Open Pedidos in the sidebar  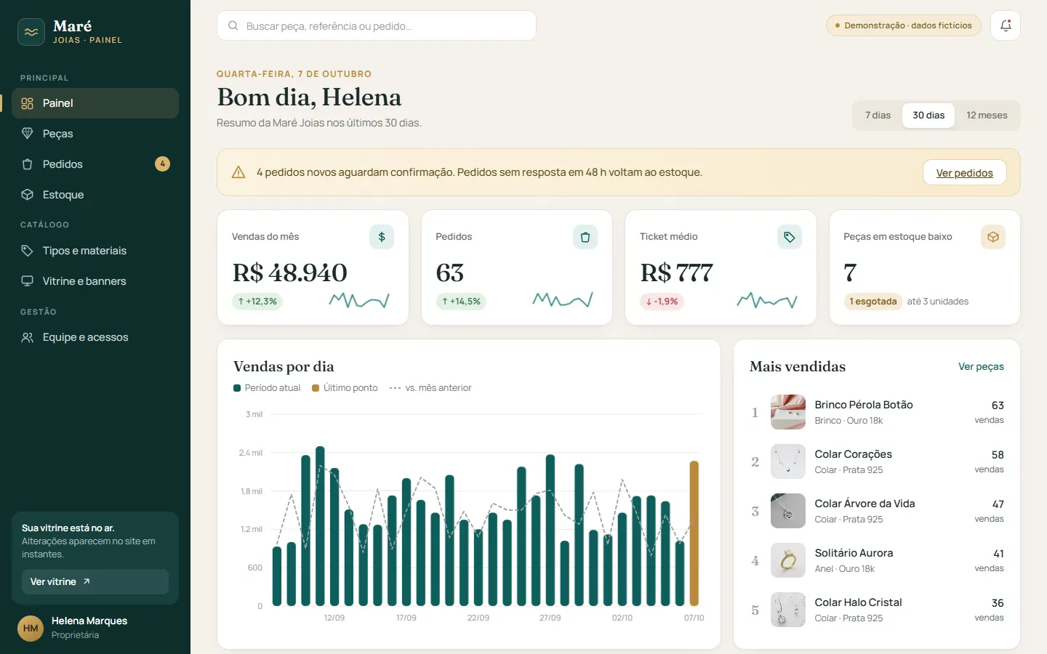[95, 164]
